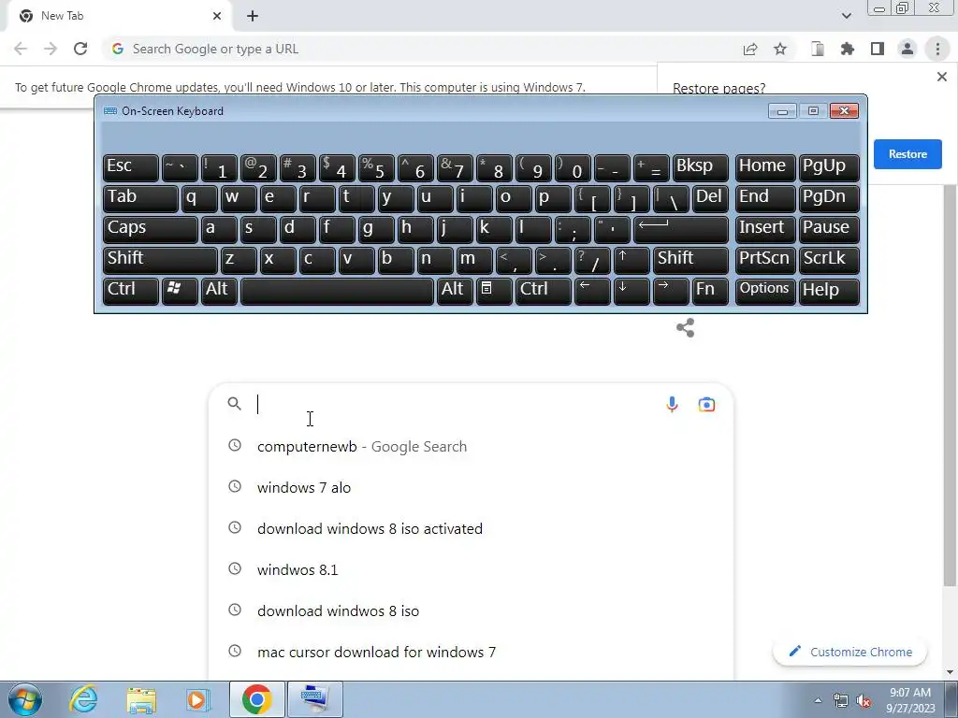Select suggestion 'computernewb - Google Search'
Screen dimensions: 958x718
[471, 446]
